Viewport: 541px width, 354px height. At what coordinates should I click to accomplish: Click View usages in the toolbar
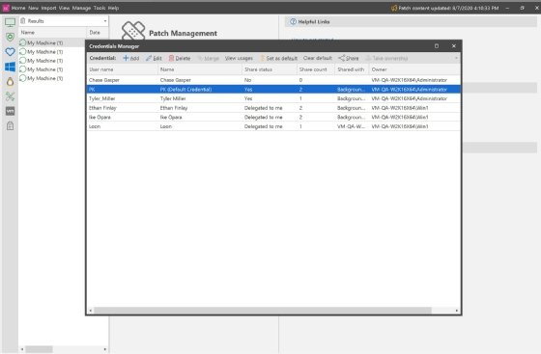point(239,58)
